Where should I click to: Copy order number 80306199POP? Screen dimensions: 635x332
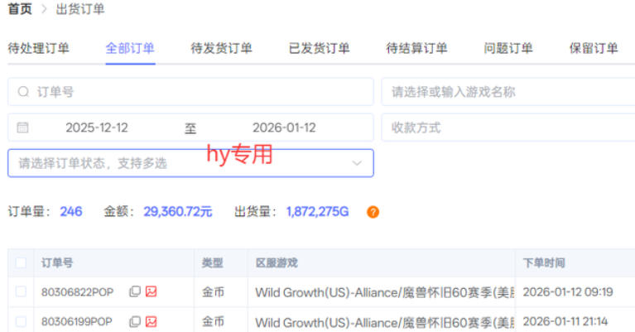tap(135, 321)
